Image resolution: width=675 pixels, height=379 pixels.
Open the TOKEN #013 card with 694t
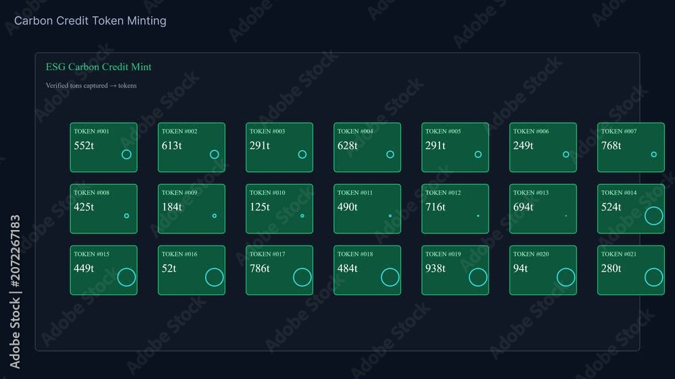pyautogui.click(x=543, y=209)
